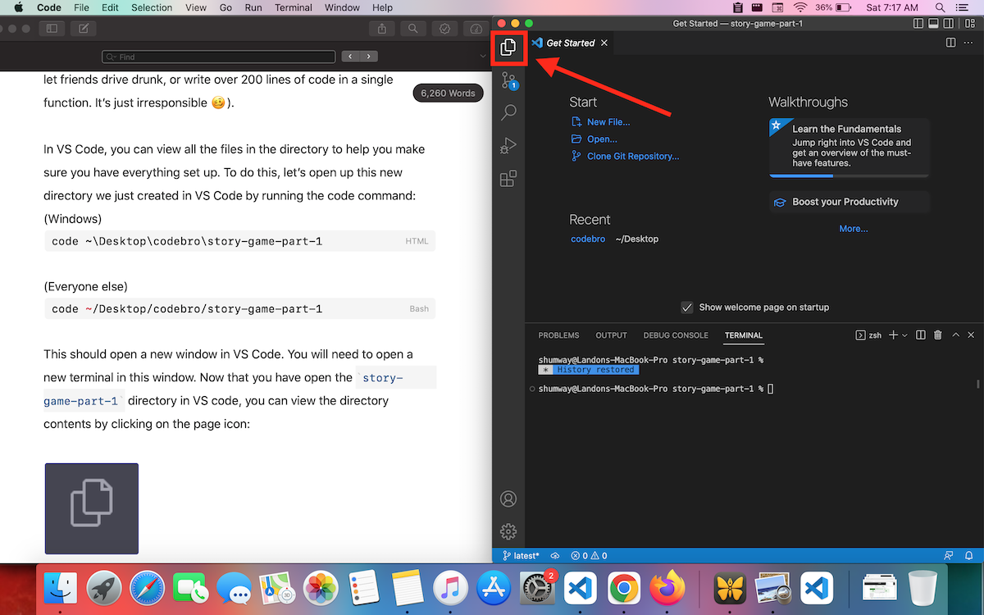Open System Preferences from the Dock
This screenshot has width=984, height=615.
pyautogui.click(x=537, y=588)
